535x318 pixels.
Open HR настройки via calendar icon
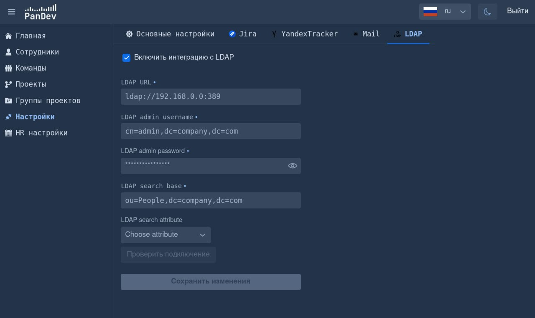click(8, 133)
